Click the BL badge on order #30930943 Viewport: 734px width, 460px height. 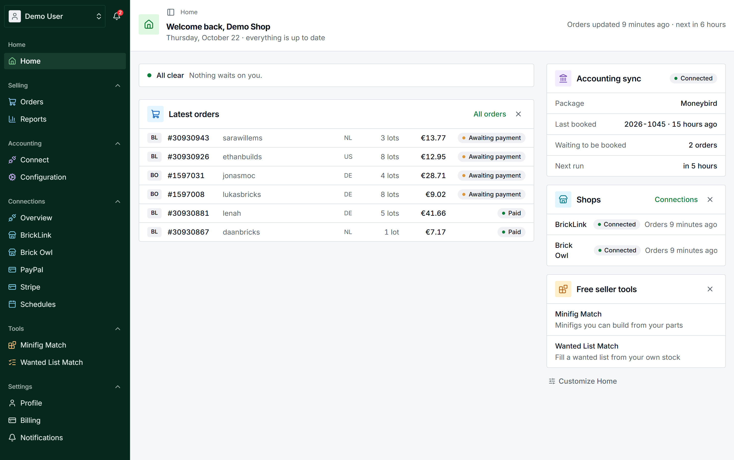pos(154,138)
